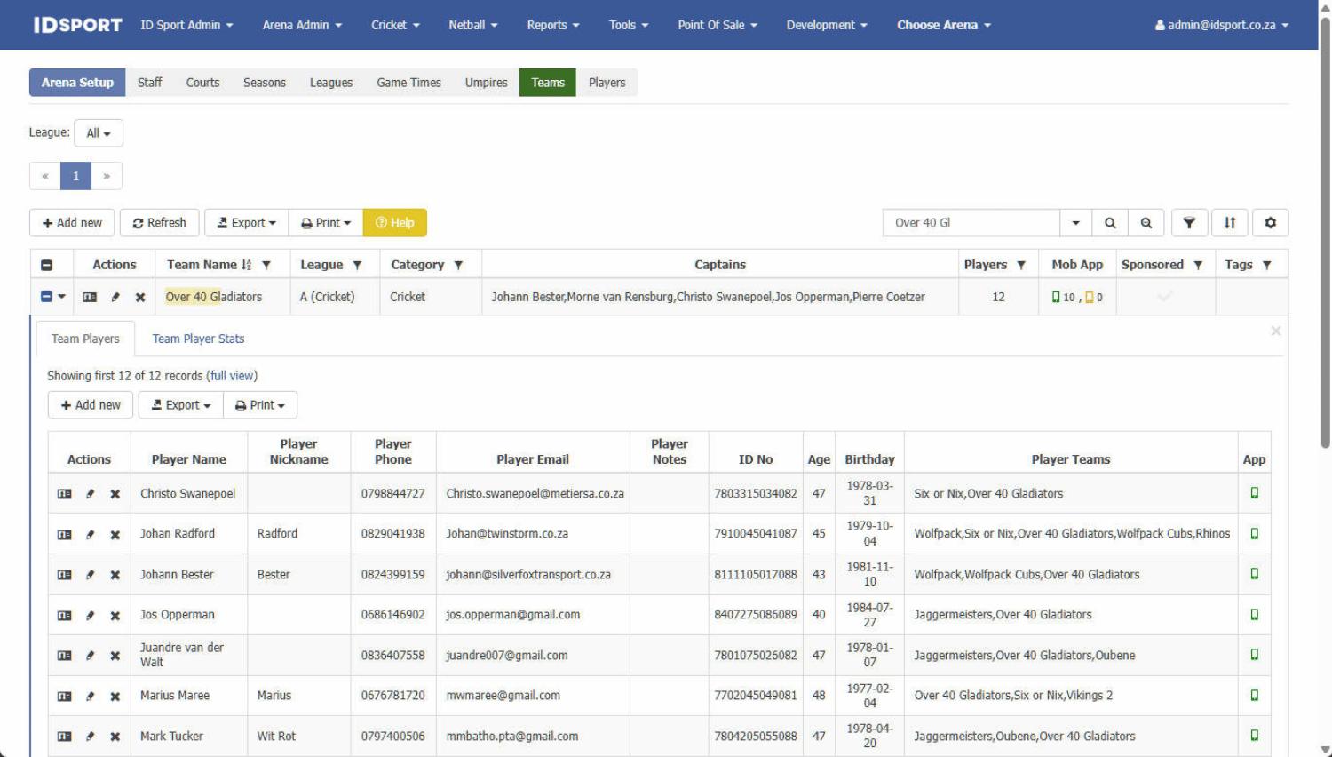Open the Choose Arena dropdown
Image resolution: width=1332 pixels, height=757 pixels.
click(x=944, y=25)
